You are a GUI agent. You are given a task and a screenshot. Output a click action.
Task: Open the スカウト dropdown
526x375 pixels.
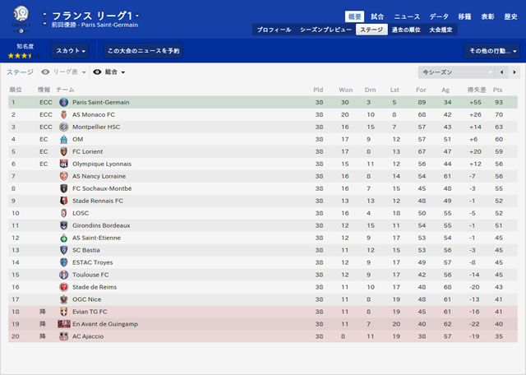coord(70,51)
